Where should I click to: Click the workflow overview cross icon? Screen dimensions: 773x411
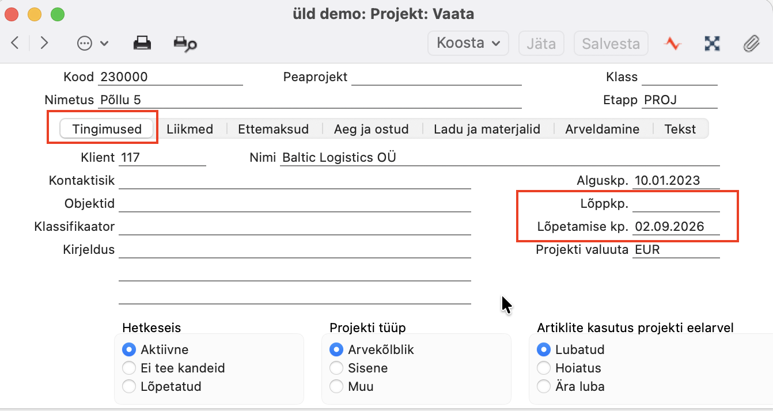713,43
